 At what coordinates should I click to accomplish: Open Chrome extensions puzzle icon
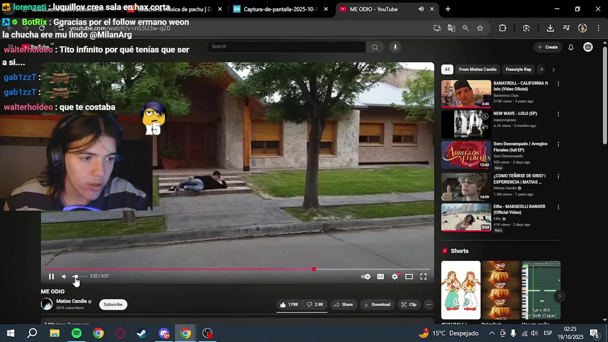tap(503, 28)
